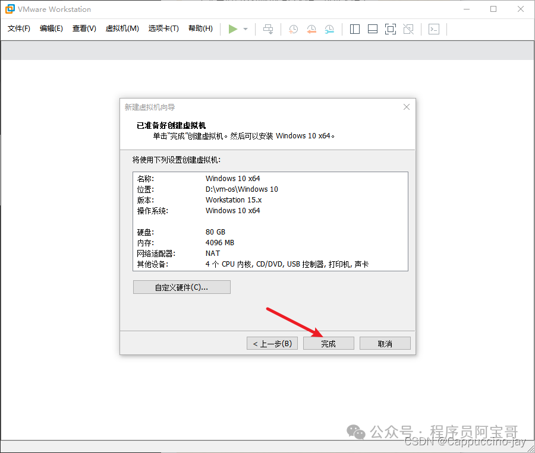
Task: Open the 查看(V) menu
Action: click(x=84, y=28)
